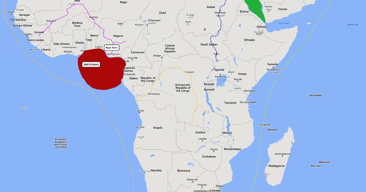Viewport: 366px width, 192px height.
Task: Click the Antananarivo city marker
Action: pos(282,156)
